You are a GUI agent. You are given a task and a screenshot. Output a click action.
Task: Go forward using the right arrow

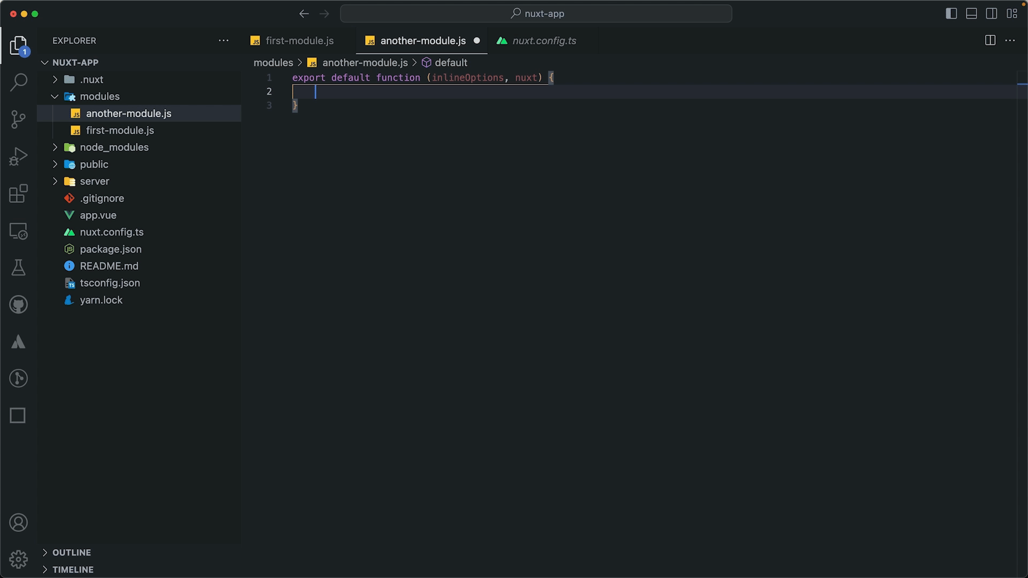tap(324, 14)
